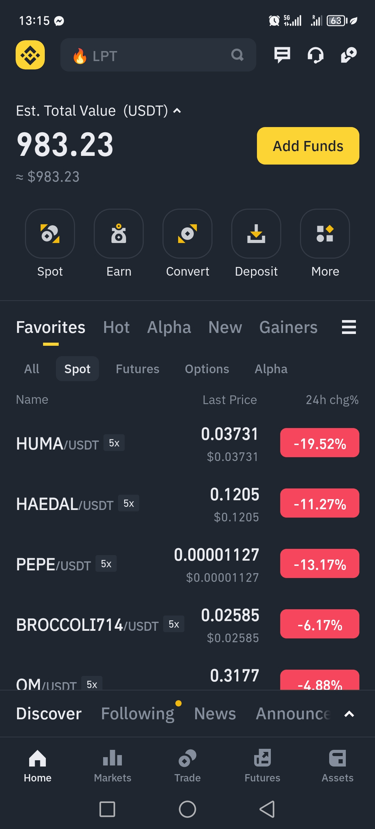Viewport: 375px width, 829px height.
Task: Open the Spot shortcut icon
Action: click(50, 234)
